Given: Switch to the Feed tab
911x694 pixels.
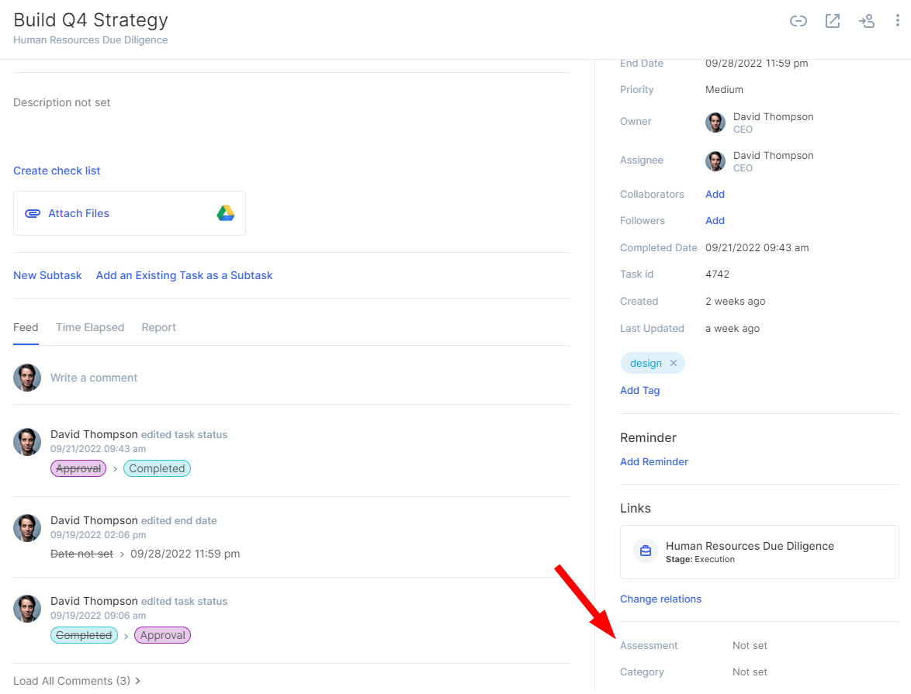Looking at the screenshot, I should pos(26,327).
